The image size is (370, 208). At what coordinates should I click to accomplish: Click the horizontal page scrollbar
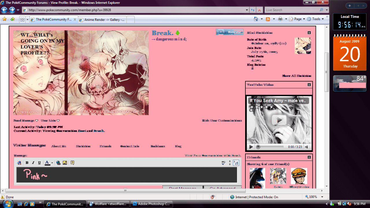click(x=125, y=191)
